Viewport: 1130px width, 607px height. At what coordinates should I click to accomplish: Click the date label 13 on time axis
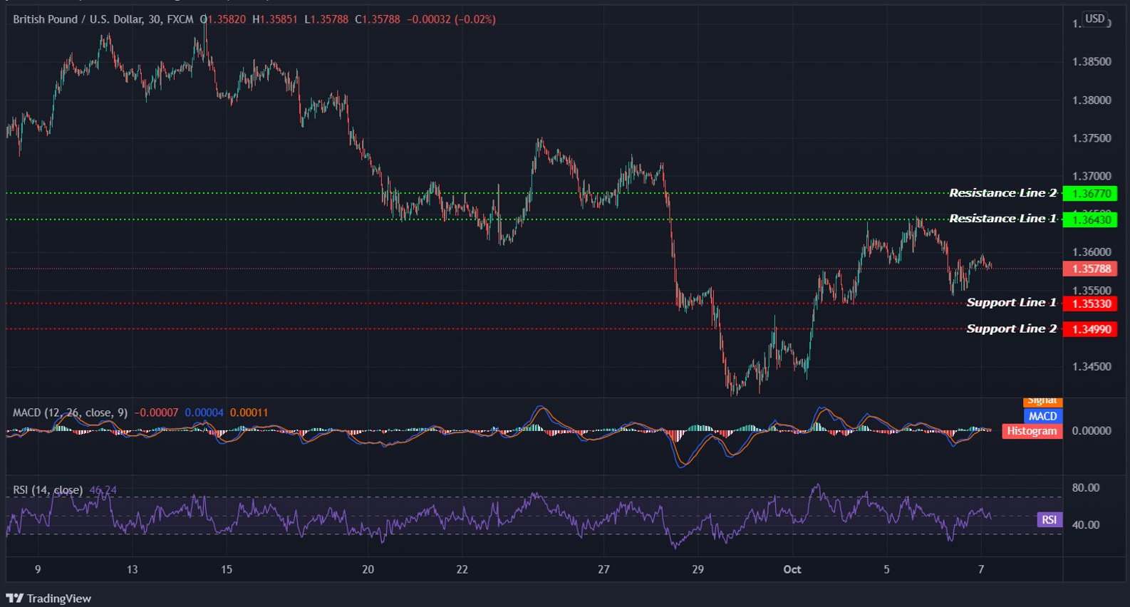point(132,569)
